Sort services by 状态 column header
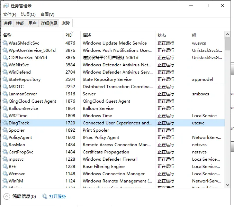234x207 pixels. pyautogui.click(x=162, y=35)
